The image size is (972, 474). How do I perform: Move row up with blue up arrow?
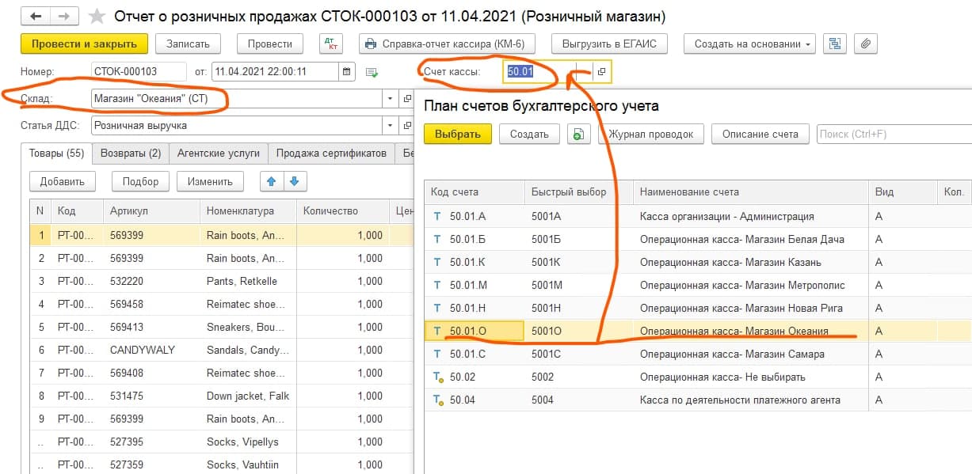pos(272,181)
